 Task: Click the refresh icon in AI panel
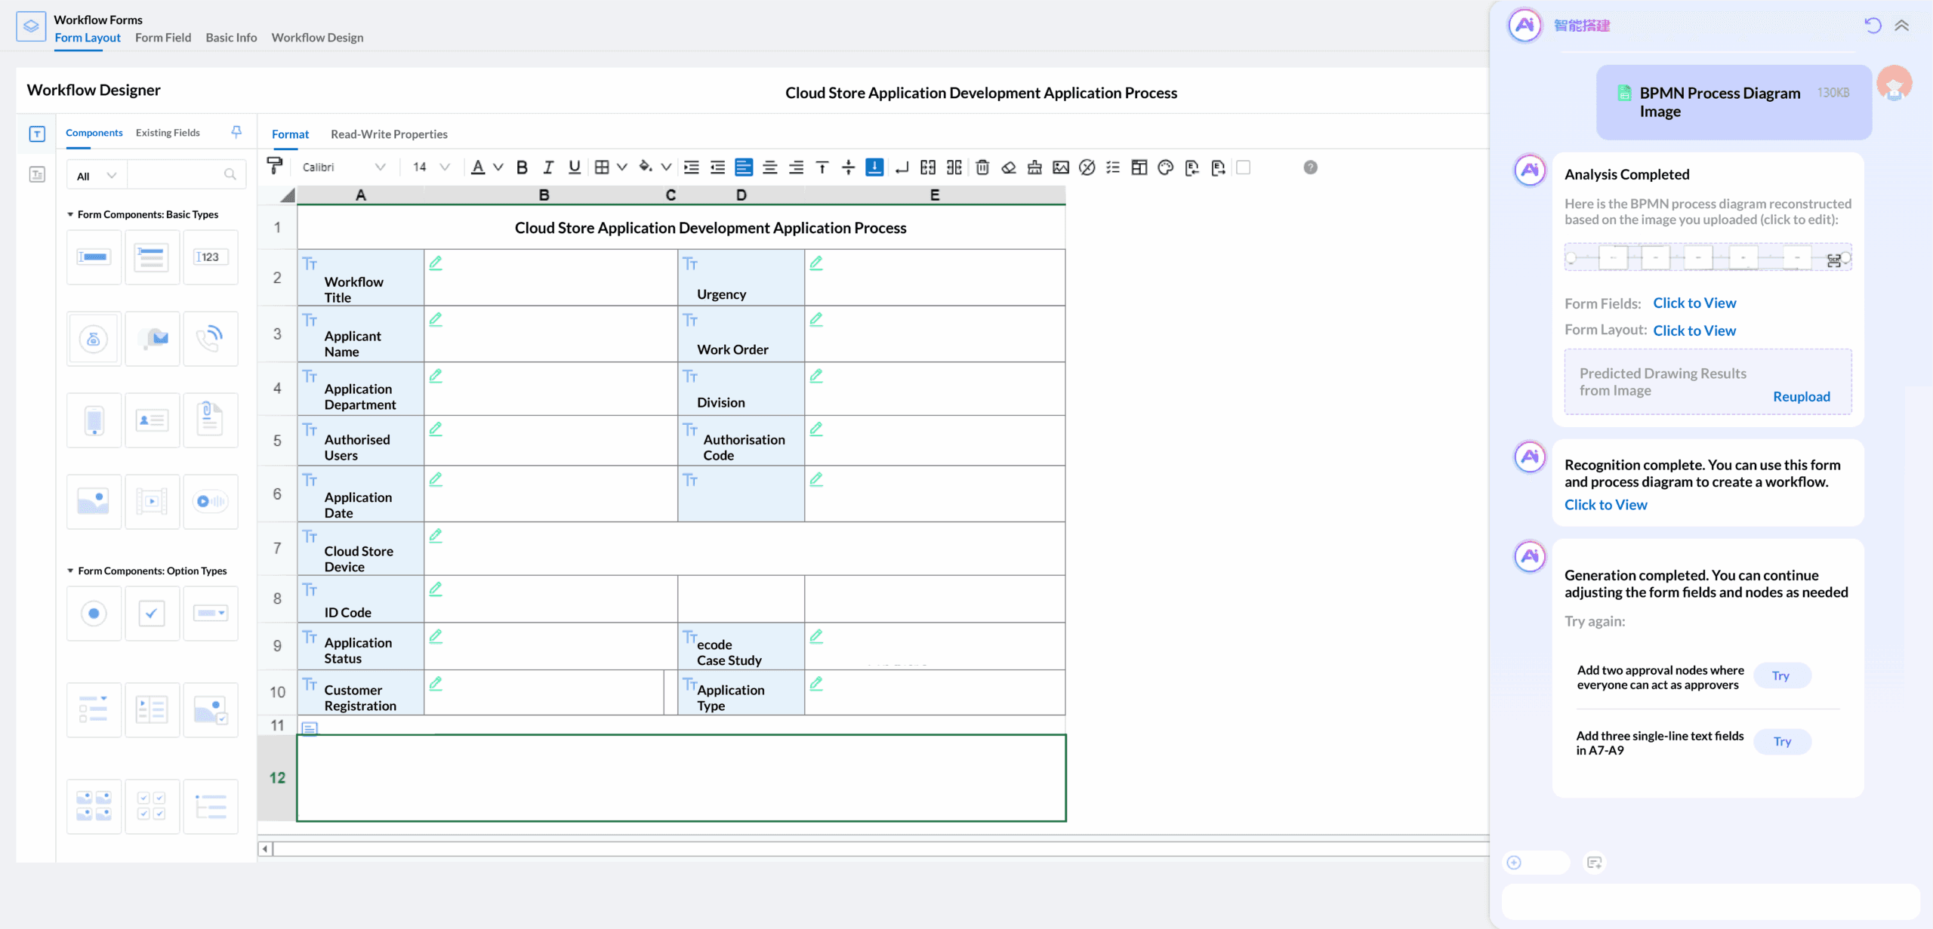pos(1873,26)
